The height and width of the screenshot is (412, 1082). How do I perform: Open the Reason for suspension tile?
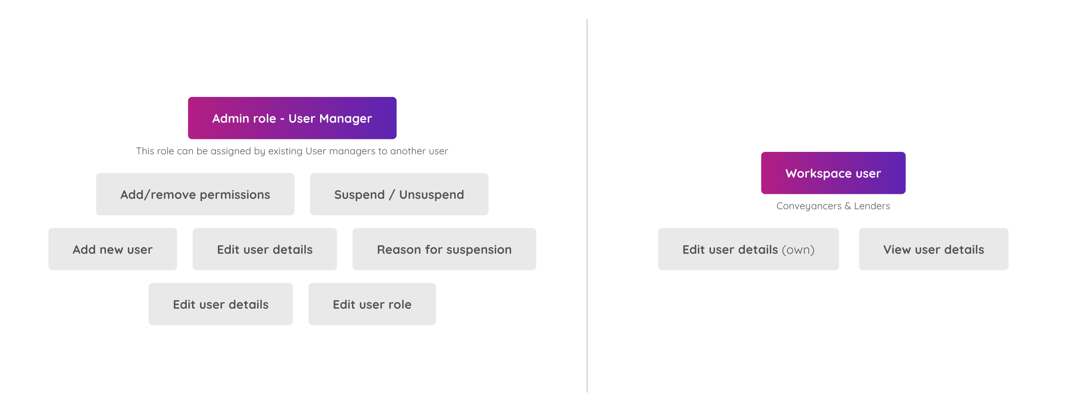(x=444, y=249)
